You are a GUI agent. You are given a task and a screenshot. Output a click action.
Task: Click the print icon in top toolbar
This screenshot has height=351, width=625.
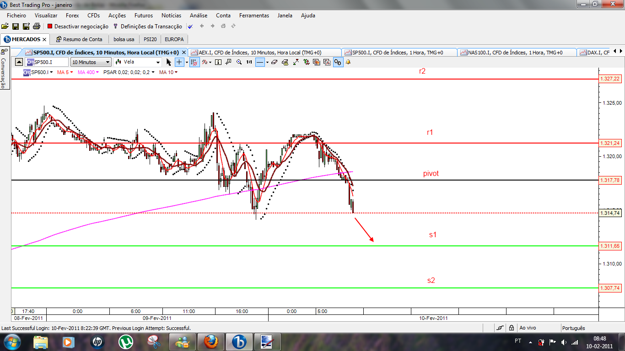tap(37, 27)
